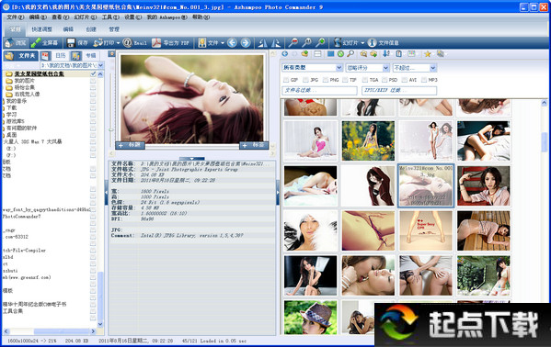
Task: Open the 查看 menu
Action: point(60,17)
